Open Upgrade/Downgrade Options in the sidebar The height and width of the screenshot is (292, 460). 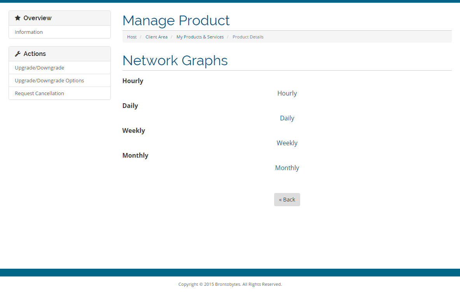49,81
